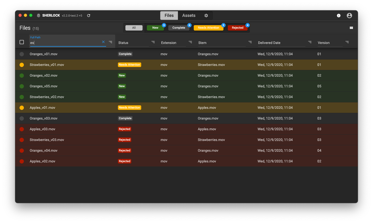
Task: Open Extension column filter menu
Action: click(x=190, y=42)
